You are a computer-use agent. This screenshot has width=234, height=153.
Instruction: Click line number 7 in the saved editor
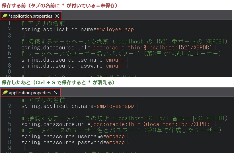pos(10,136)
